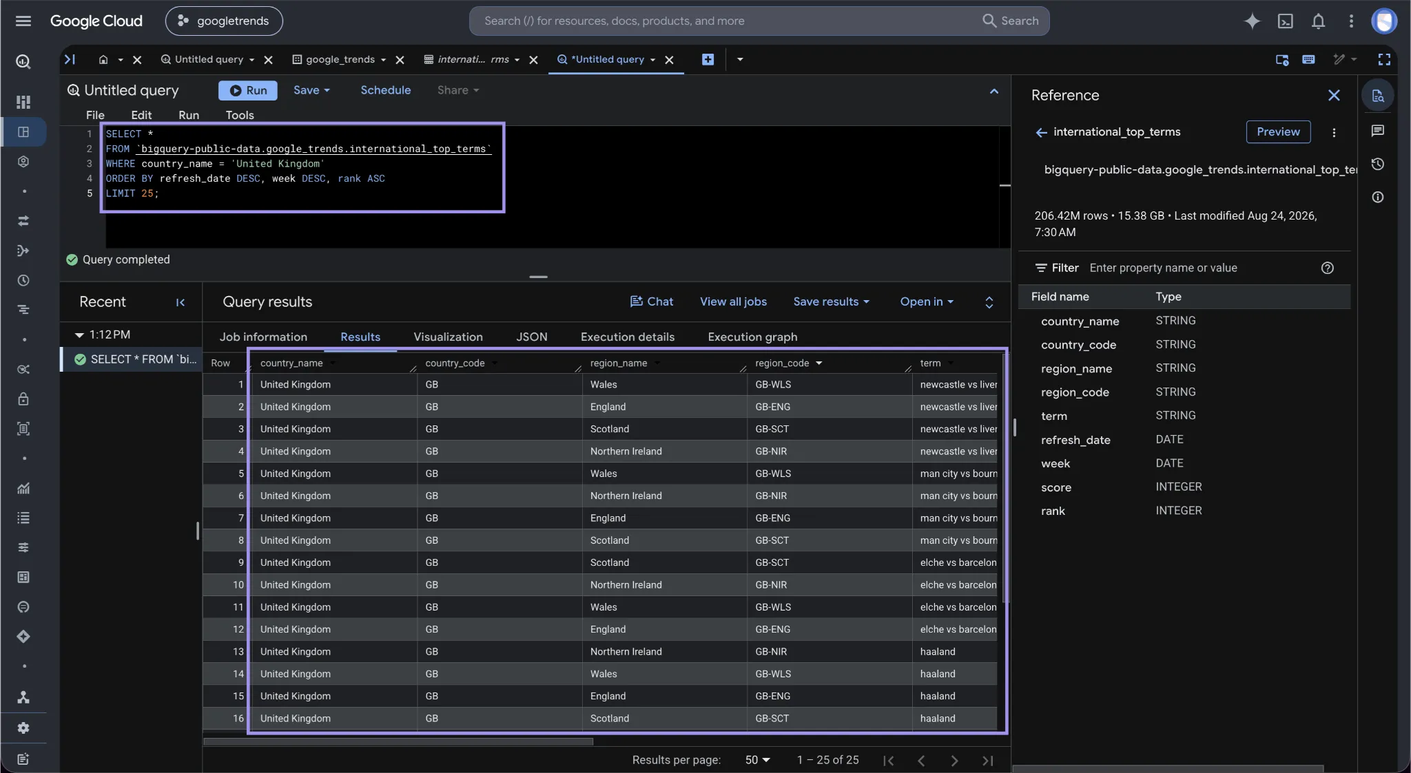Close the google_trends tab
Viewport: 1411px width, 773px height.
[400, 60]
